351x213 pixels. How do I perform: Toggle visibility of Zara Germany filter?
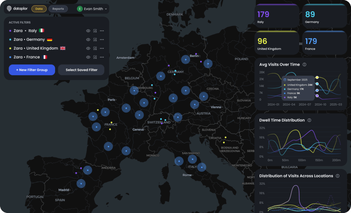click(88, 40)
